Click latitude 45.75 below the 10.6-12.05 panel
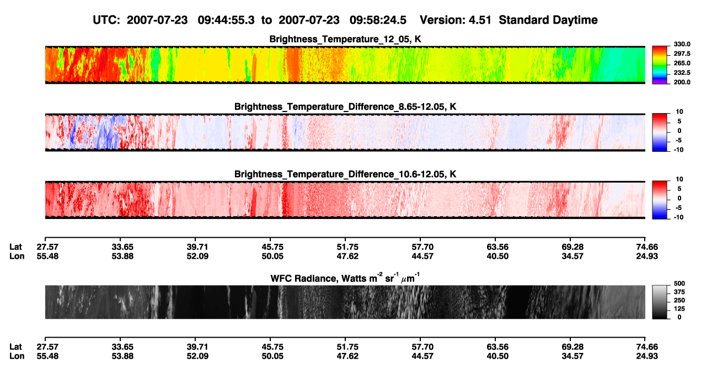This screenshot has height=368, width=717. click(270, 247)
